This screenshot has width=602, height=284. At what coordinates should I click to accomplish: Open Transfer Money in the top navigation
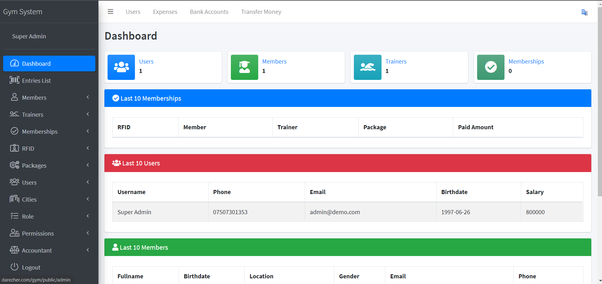(261, 12)
